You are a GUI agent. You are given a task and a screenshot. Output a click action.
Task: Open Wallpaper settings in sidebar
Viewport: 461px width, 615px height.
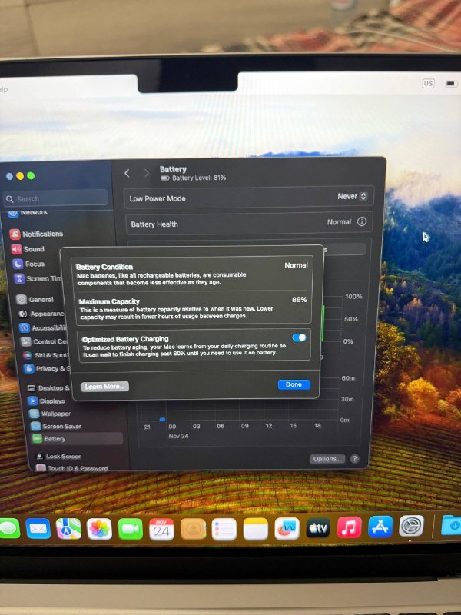[50, 414]
